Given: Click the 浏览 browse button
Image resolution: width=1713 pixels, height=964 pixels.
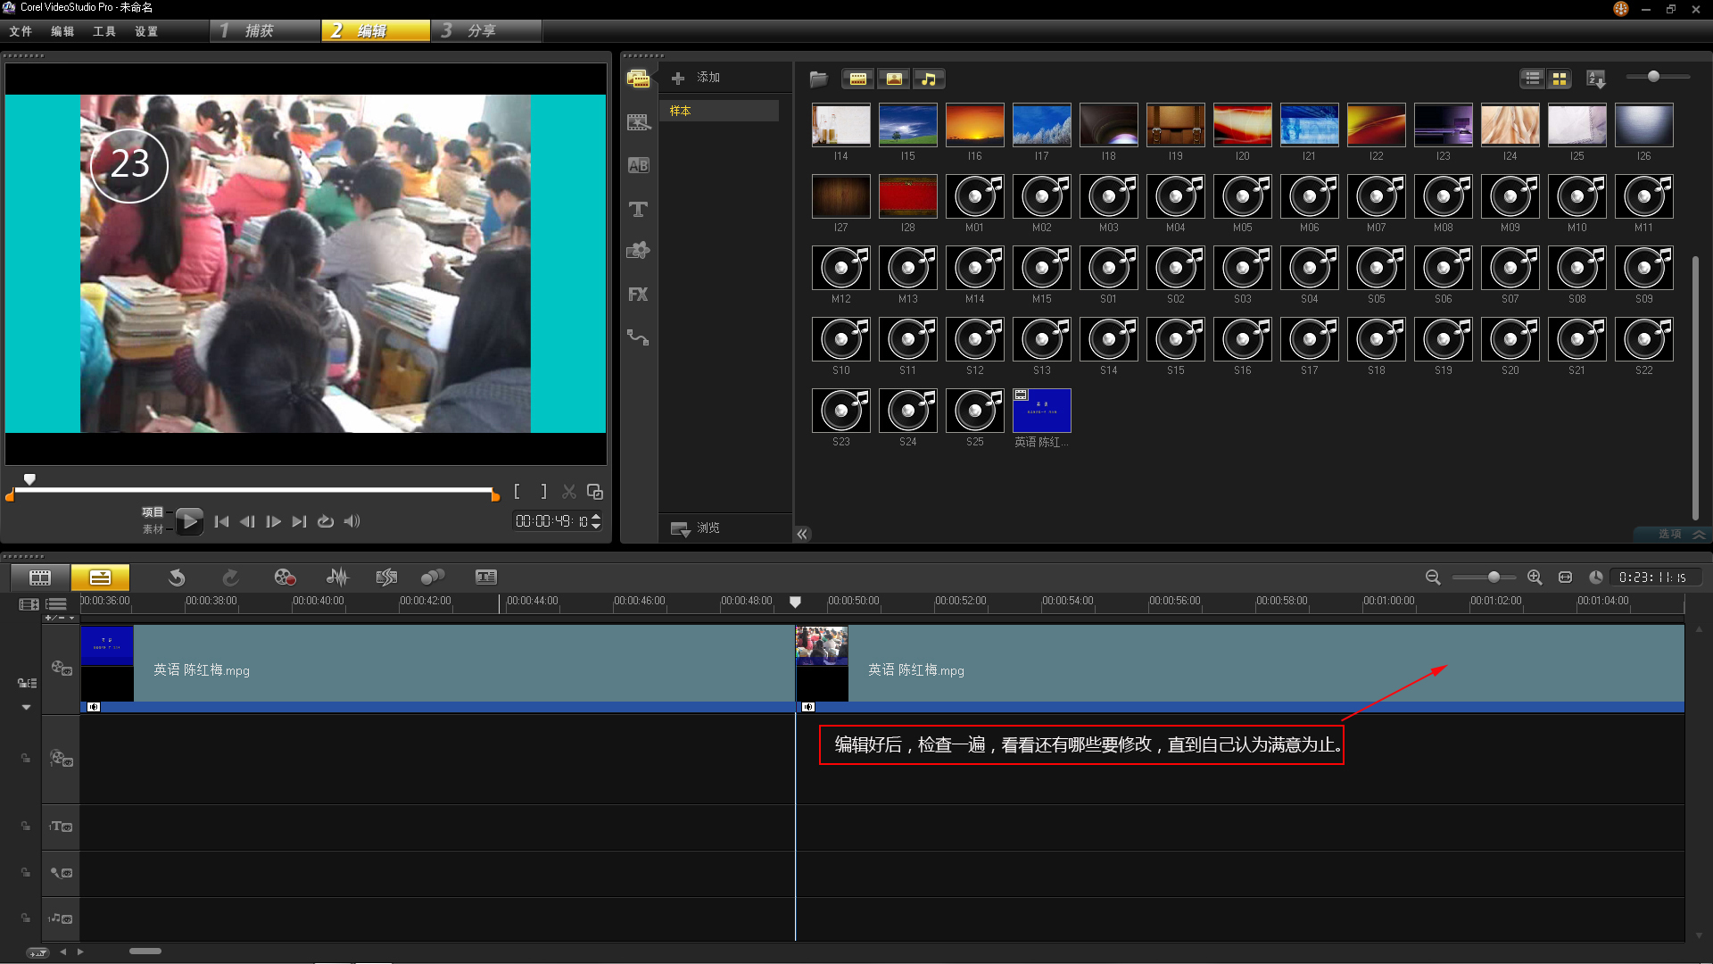Looking at the screenshot, I should pyautogui.click(x=697, y=528).
